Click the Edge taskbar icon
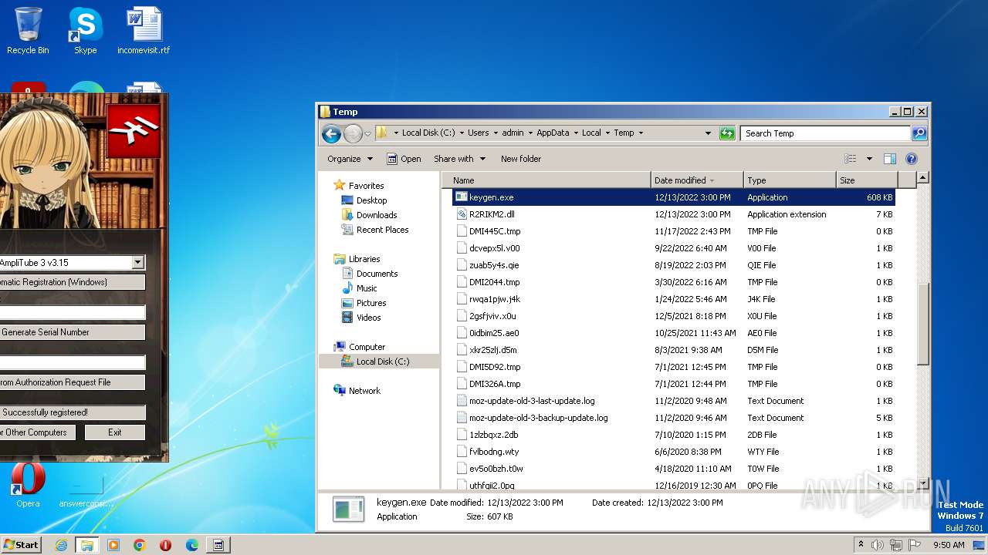Viewport: 988px width, 555px height. pos(192,545)
